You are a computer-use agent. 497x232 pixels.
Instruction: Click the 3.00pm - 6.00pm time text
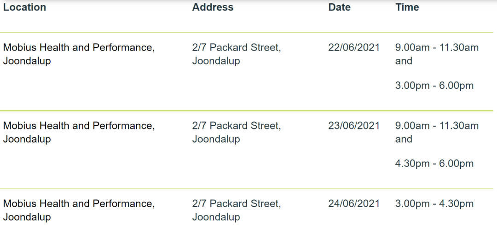pos(434,86)
